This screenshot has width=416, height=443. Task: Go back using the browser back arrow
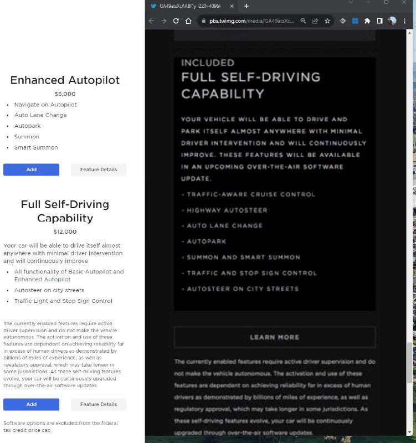click(151, 21)
